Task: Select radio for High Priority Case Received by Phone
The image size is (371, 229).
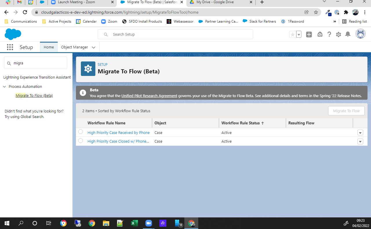Action: (81, 132)
